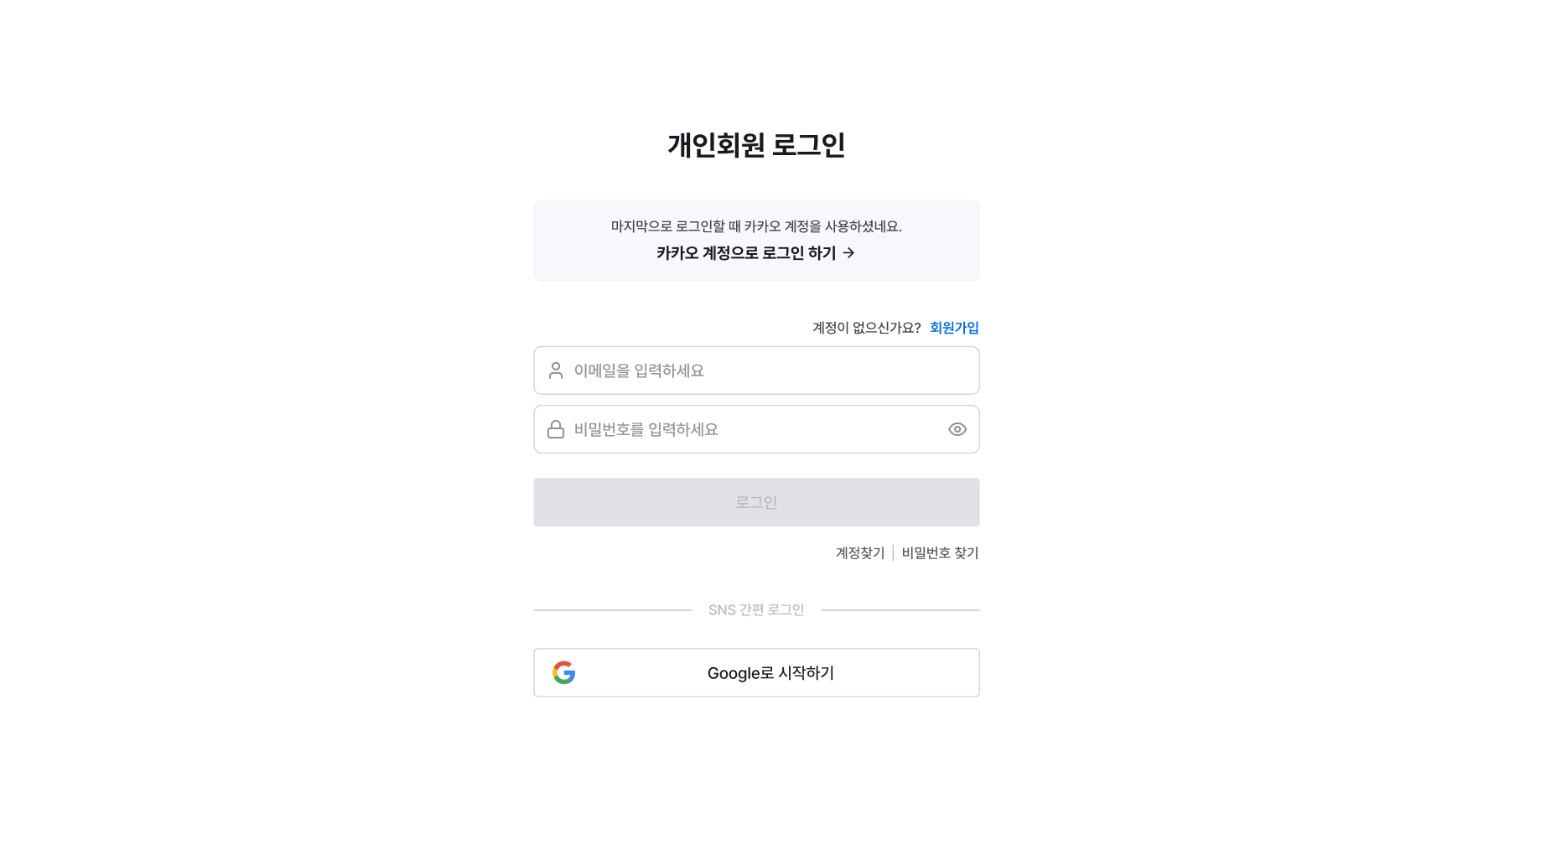
Task: Click the Google logo icon
Action: click(x=564, y=672)
